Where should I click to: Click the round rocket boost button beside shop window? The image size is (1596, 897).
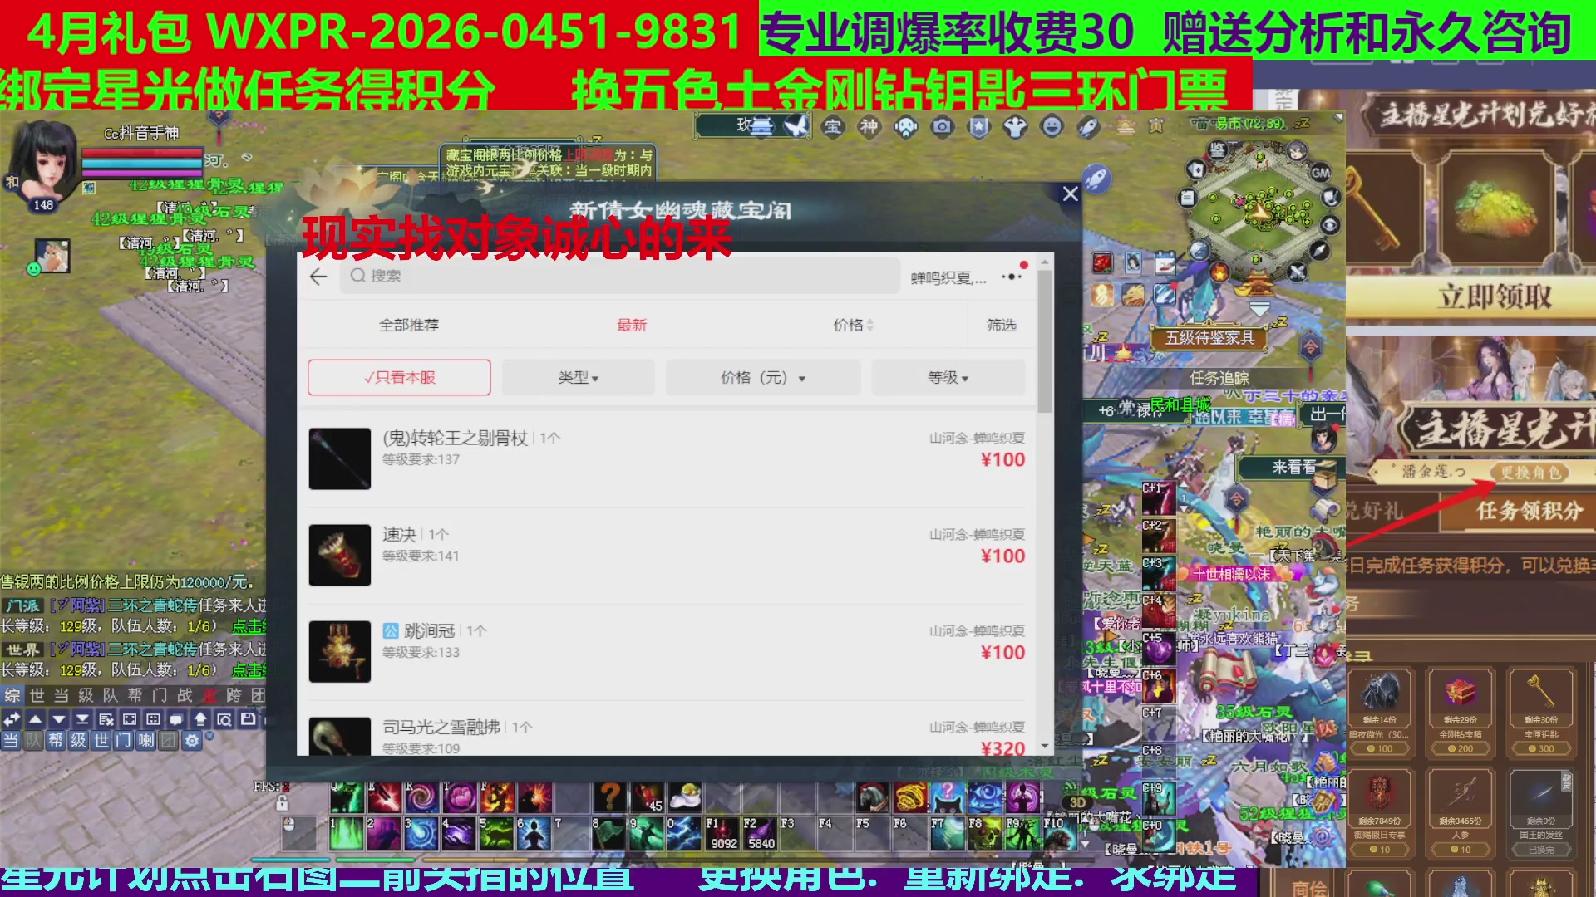pos(1096,179)
